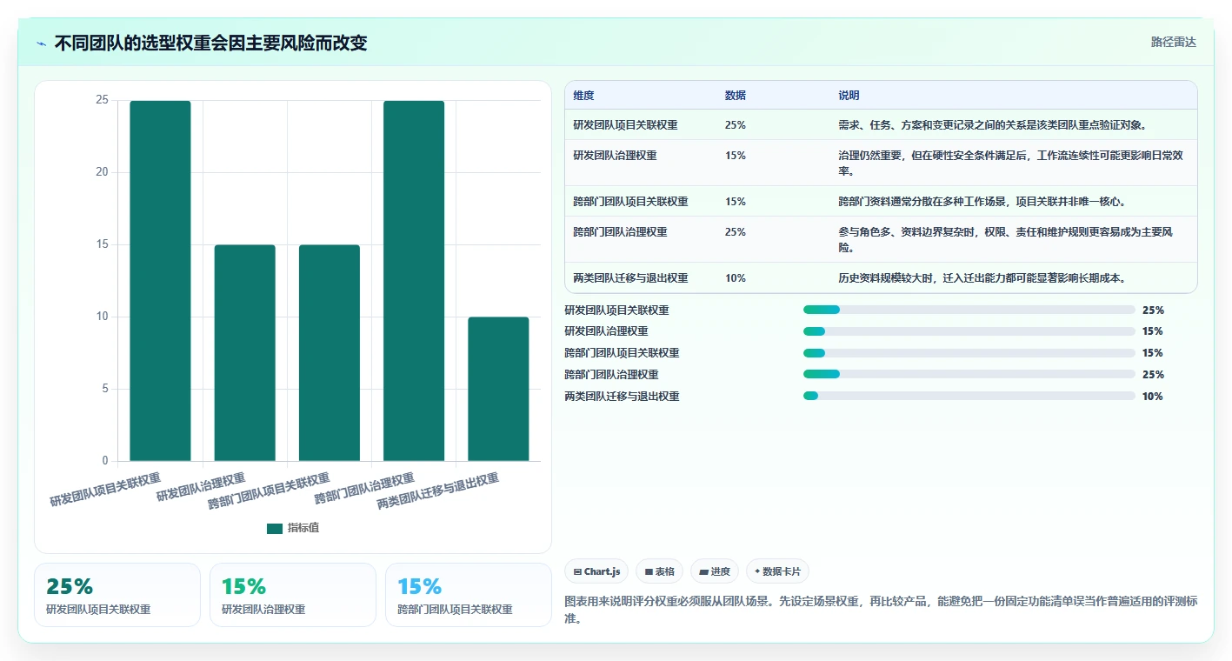Click the summary paragraph starting 图表用来说明

[881, 610]
